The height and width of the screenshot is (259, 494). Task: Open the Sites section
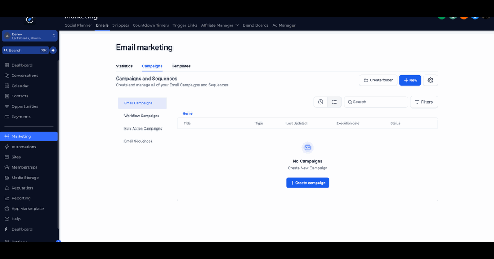16,157
